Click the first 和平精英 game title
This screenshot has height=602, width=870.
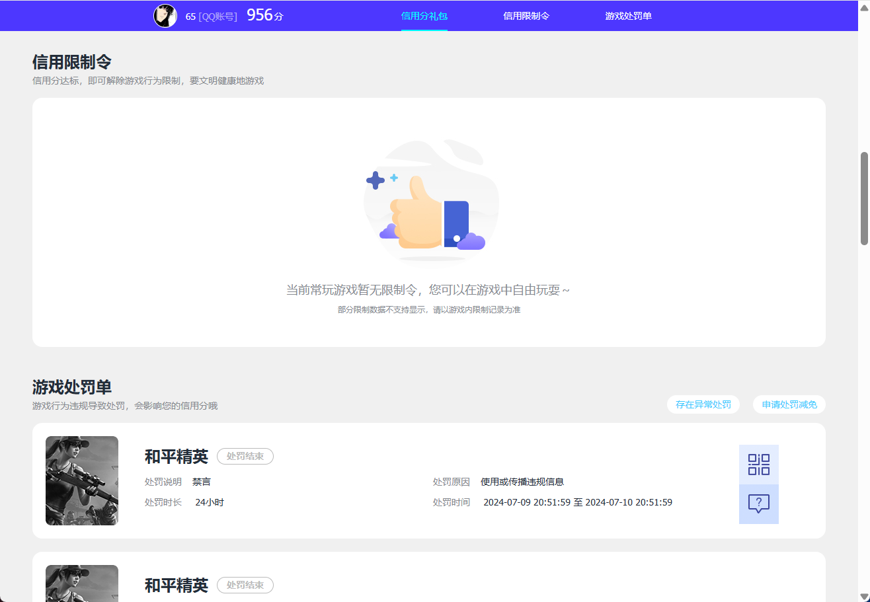tap(177, 457)
